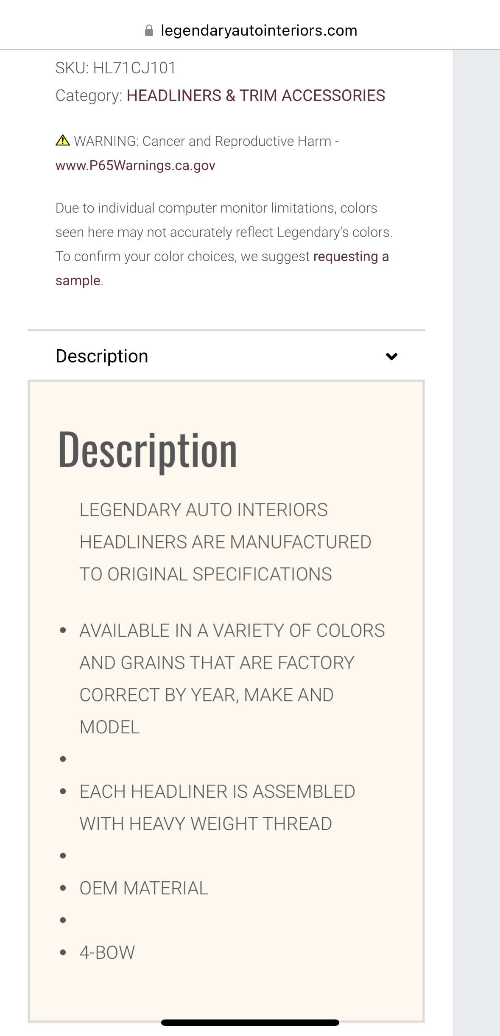Click the "Category:" label text
The image size is (500, 1036).
89,96
